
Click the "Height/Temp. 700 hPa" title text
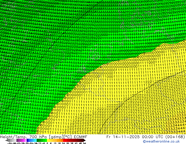(x=23, y=137)
